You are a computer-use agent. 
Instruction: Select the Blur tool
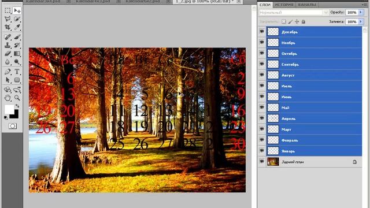pyautogui.click(x=8, y=62)
